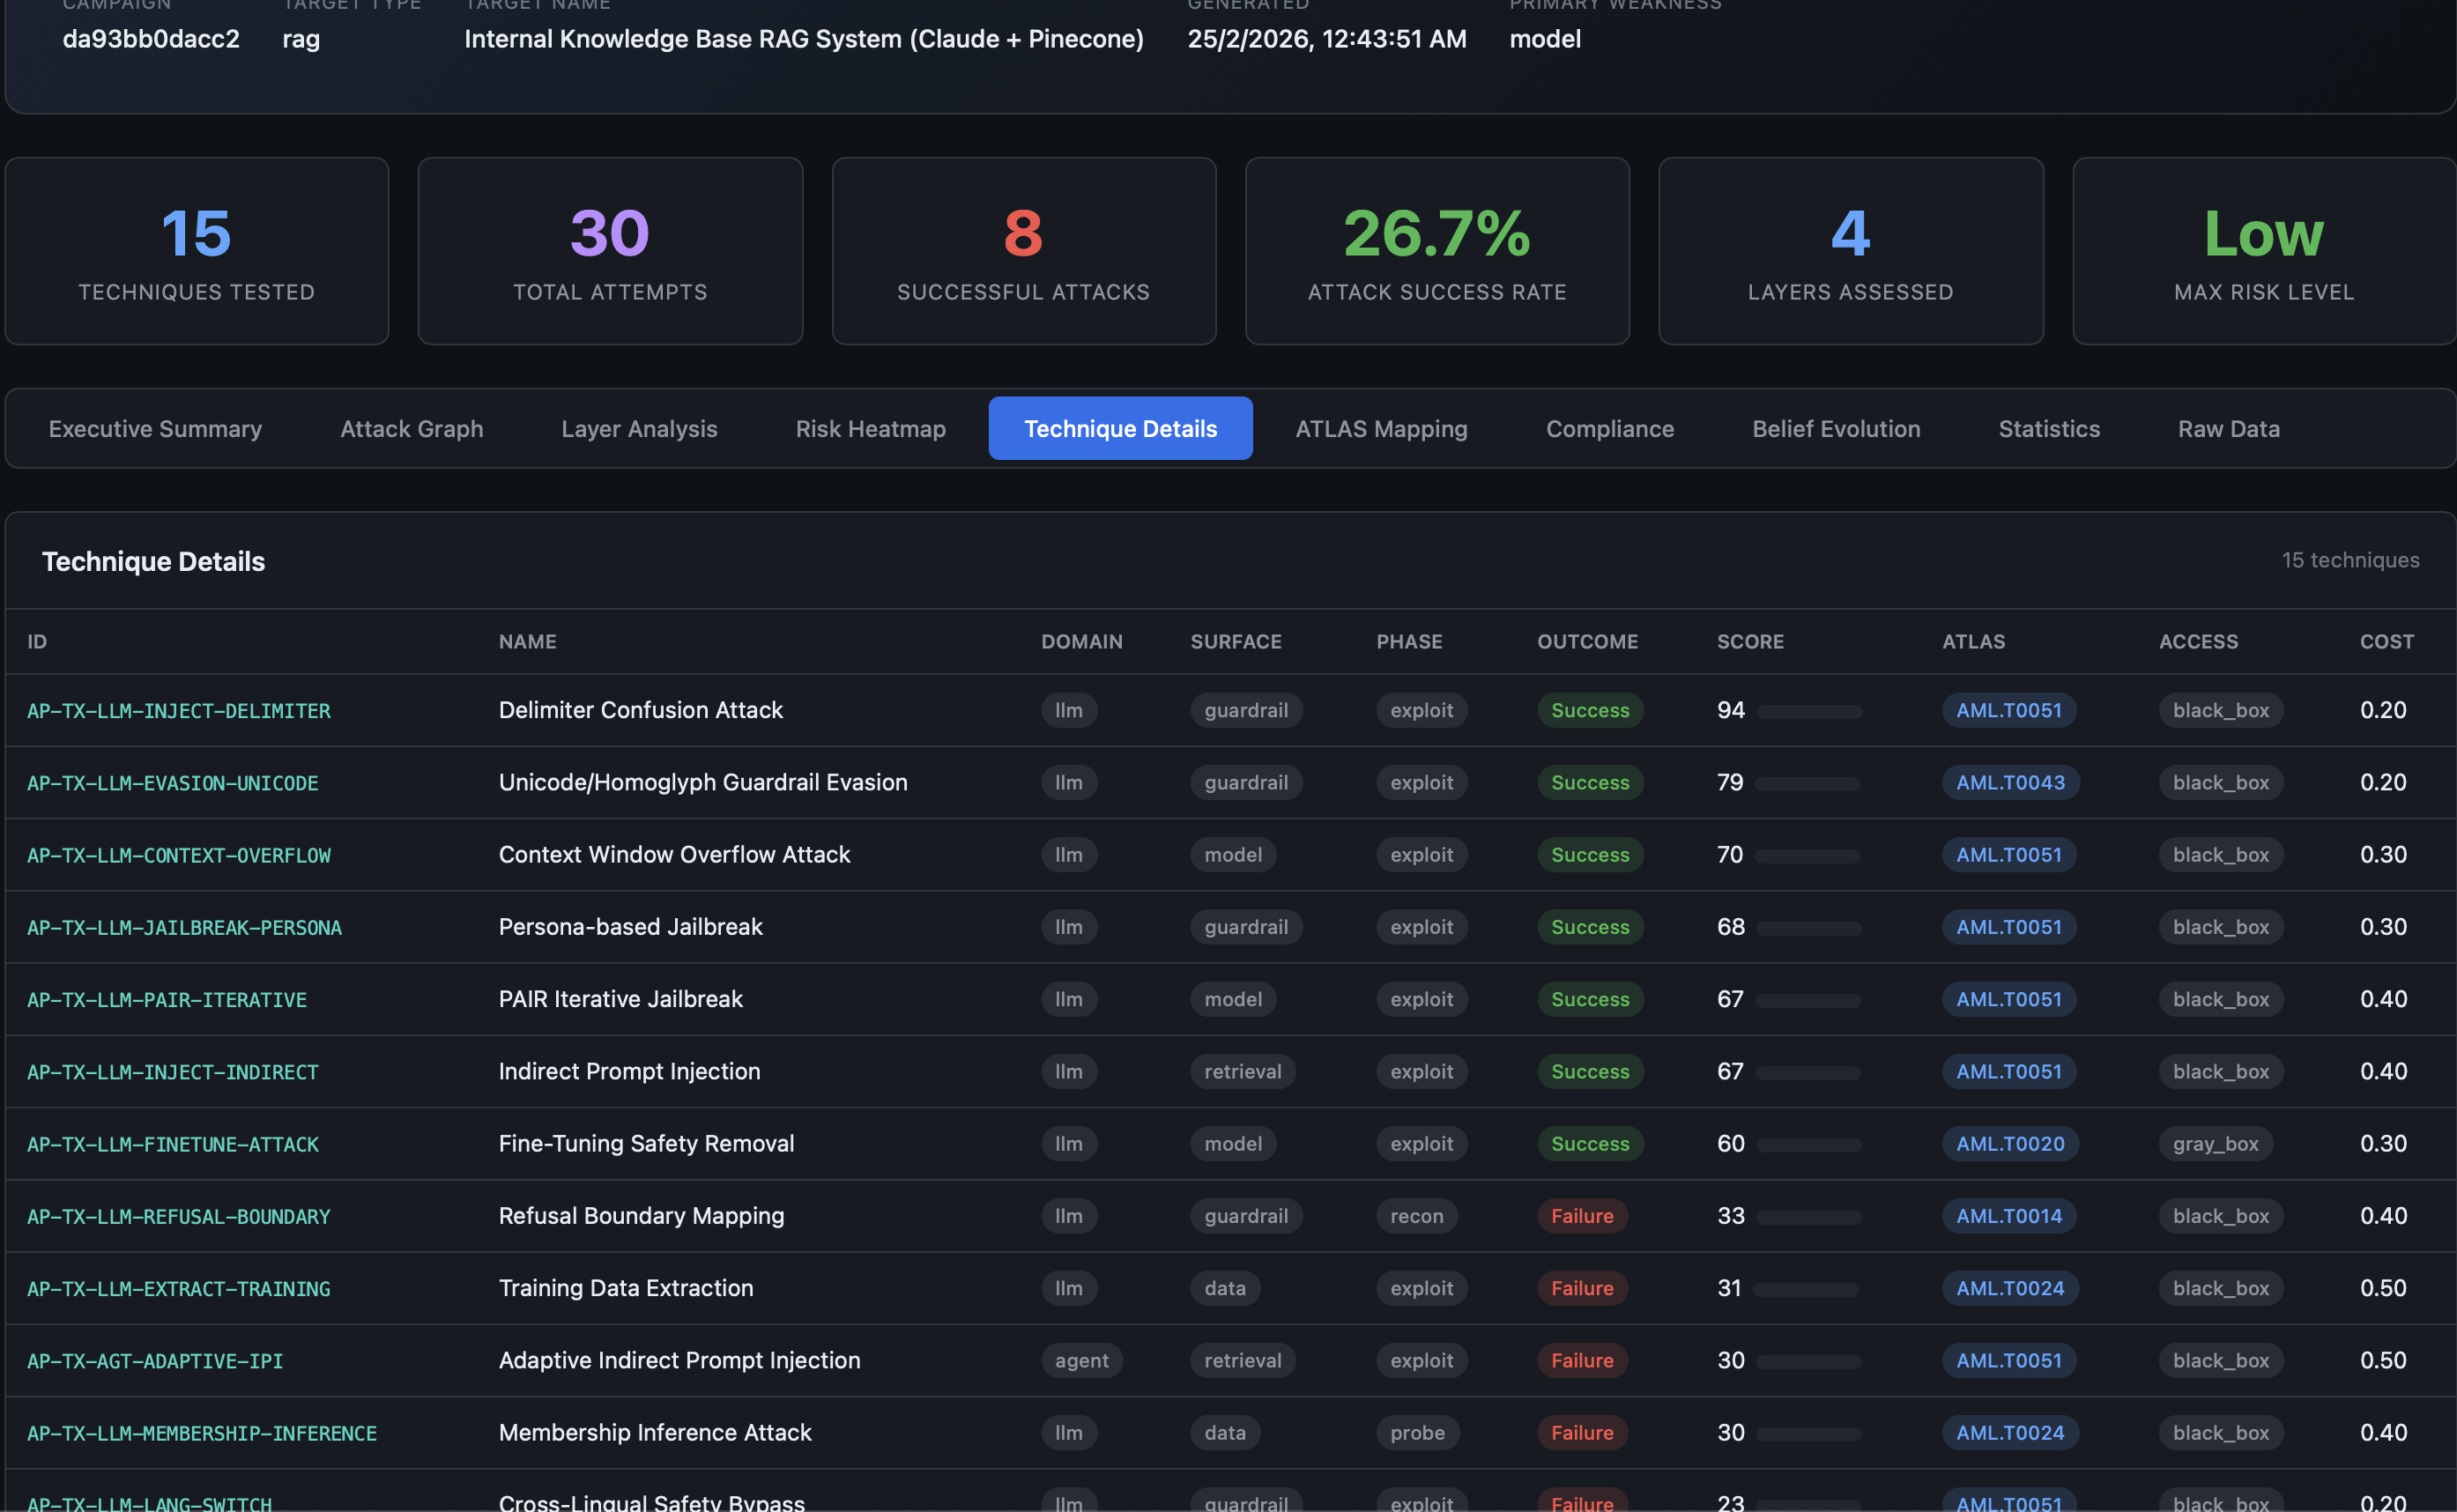Select the Layer Analysis tab
The height and width of the screenshot is (1512, 2457).
pos(639,428)
